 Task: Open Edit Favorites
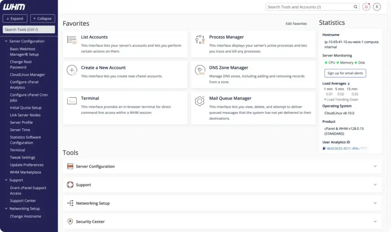pos(296,23)
